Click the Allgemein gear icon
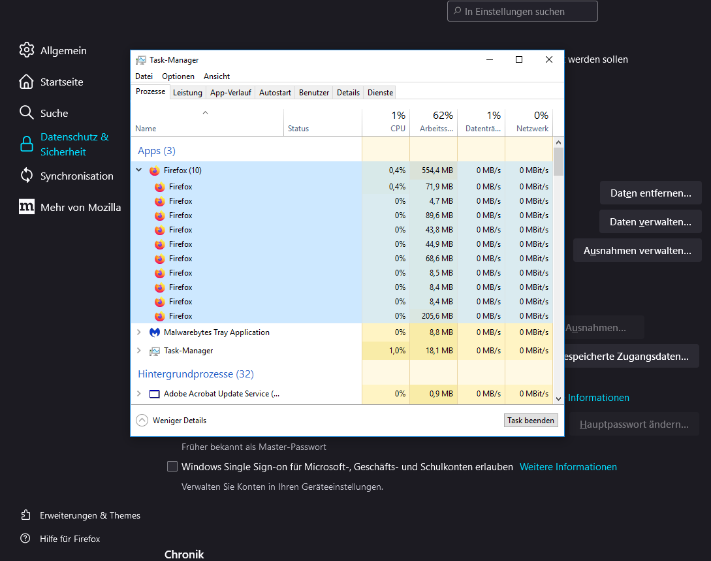711x561 pixels. tap(26, 50)
